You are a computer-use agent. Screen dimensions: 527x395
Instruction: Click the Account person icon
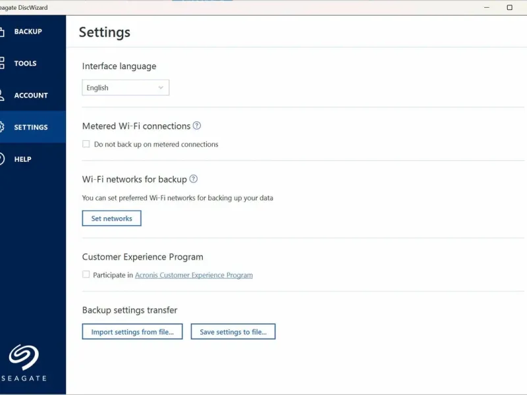click(2, 95)
